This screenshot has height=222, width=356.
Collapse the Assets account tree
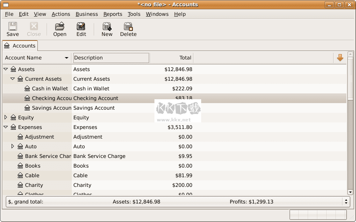6,69
